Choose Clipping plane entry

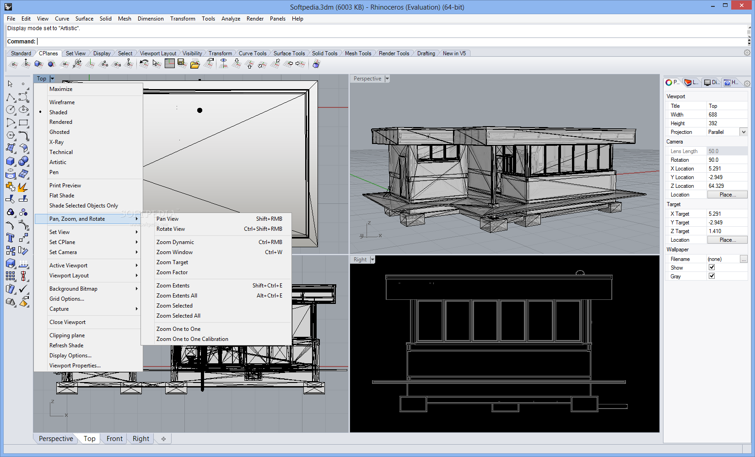point(88,335)
